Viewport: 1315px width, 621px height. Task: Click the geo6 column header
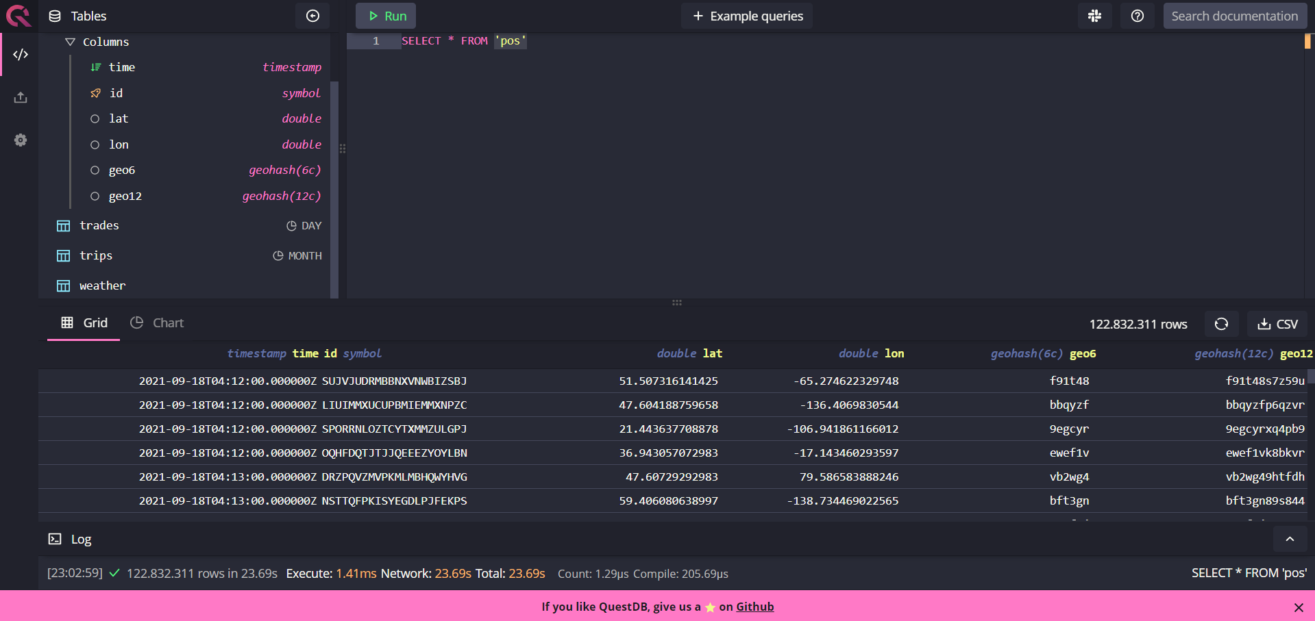[x=1043, y=353]
